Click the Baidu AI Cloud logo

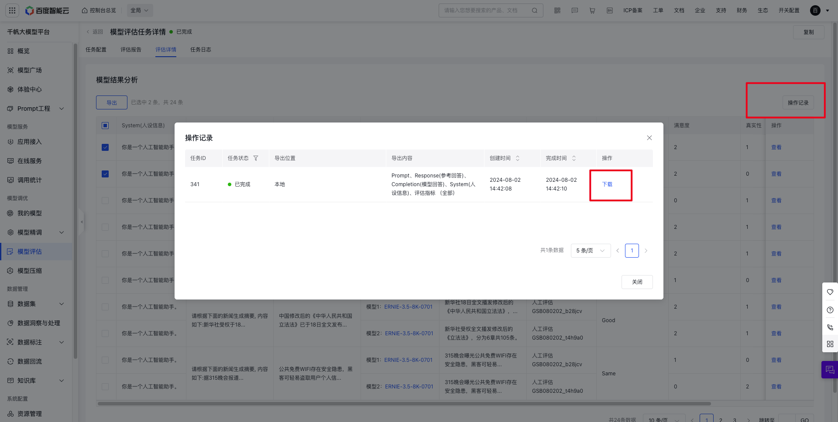point(47,10)
